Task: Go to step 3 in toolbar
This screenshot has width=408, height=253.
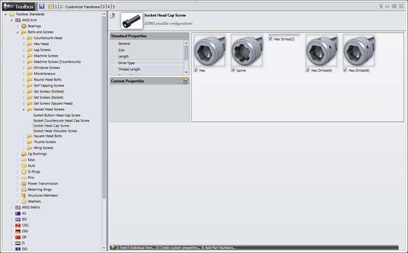Action: click(x=103, y=7)
